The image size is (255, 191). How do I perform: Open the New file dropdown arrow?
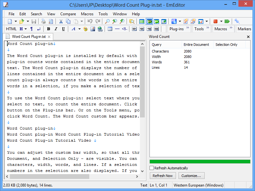(x=16, y=21)
